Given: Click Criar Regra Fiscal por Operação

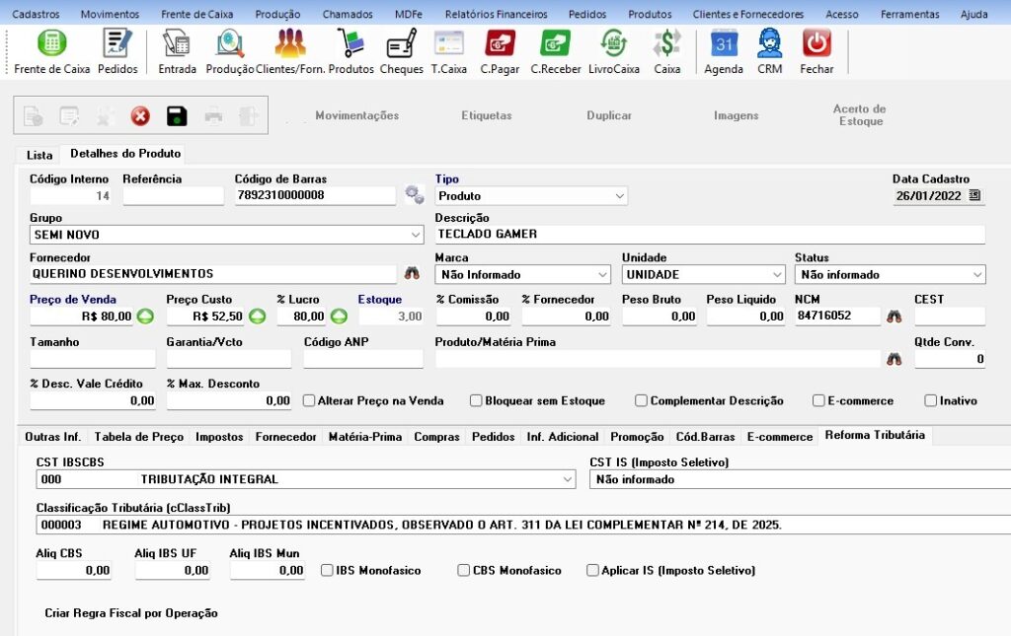Looking at the screenshot, I should pyautogui.click(x=131, y=613).
